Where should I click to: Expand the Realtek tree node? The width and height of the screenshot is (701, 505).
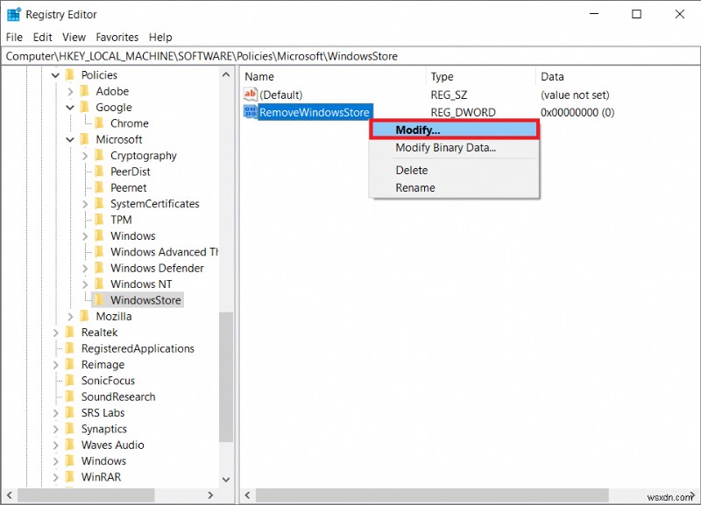pyautogui.click(x=56, y=332)
